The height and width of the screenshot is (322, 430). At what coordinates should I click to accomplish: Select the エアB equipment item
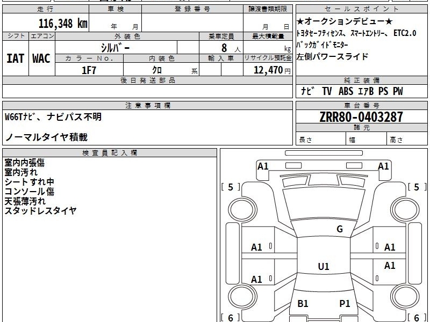(x=366, y=91)
